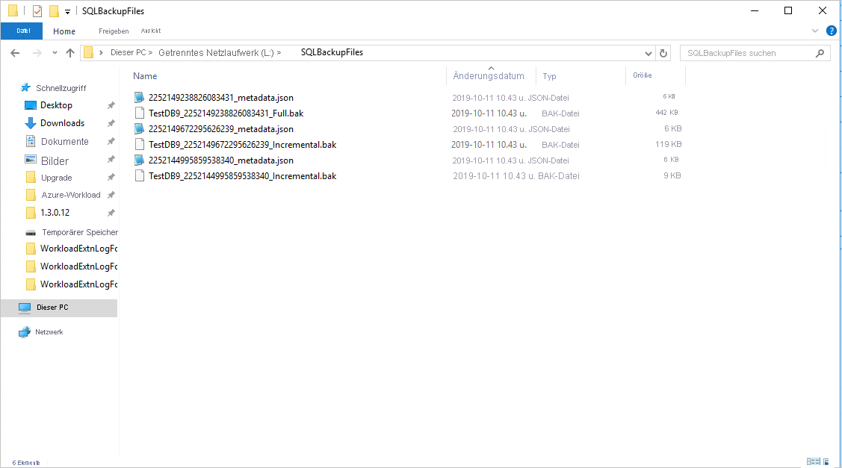Screen dimensions: 842x468
Task: Click Getrenntes Netzlaufwerk (L:) breadcrumb
Action: pos(216,52)
